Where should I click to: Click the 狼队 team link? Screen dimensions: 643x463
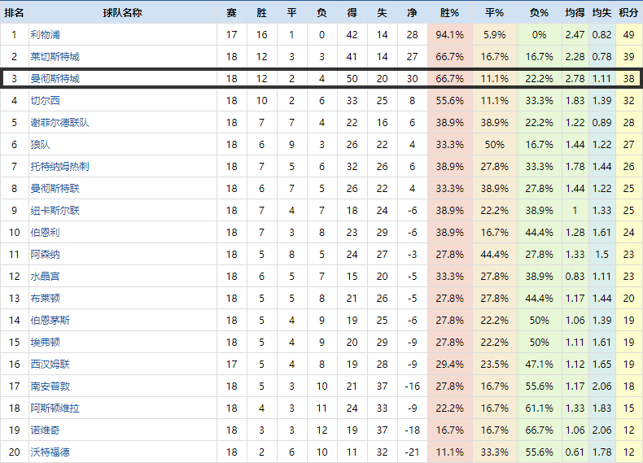click(40, 145)
